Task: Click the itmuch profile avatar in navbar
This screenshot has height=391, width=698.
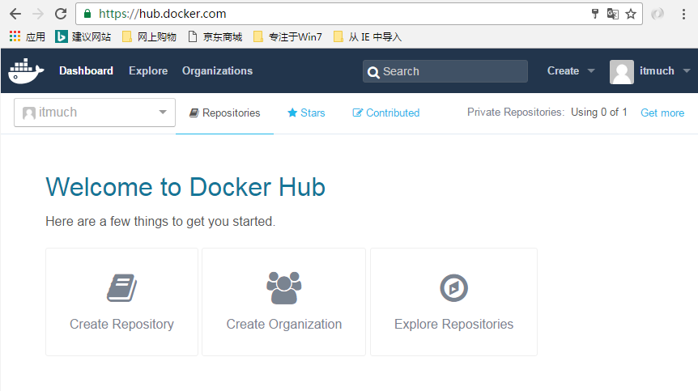Action: tap(622, 71)
